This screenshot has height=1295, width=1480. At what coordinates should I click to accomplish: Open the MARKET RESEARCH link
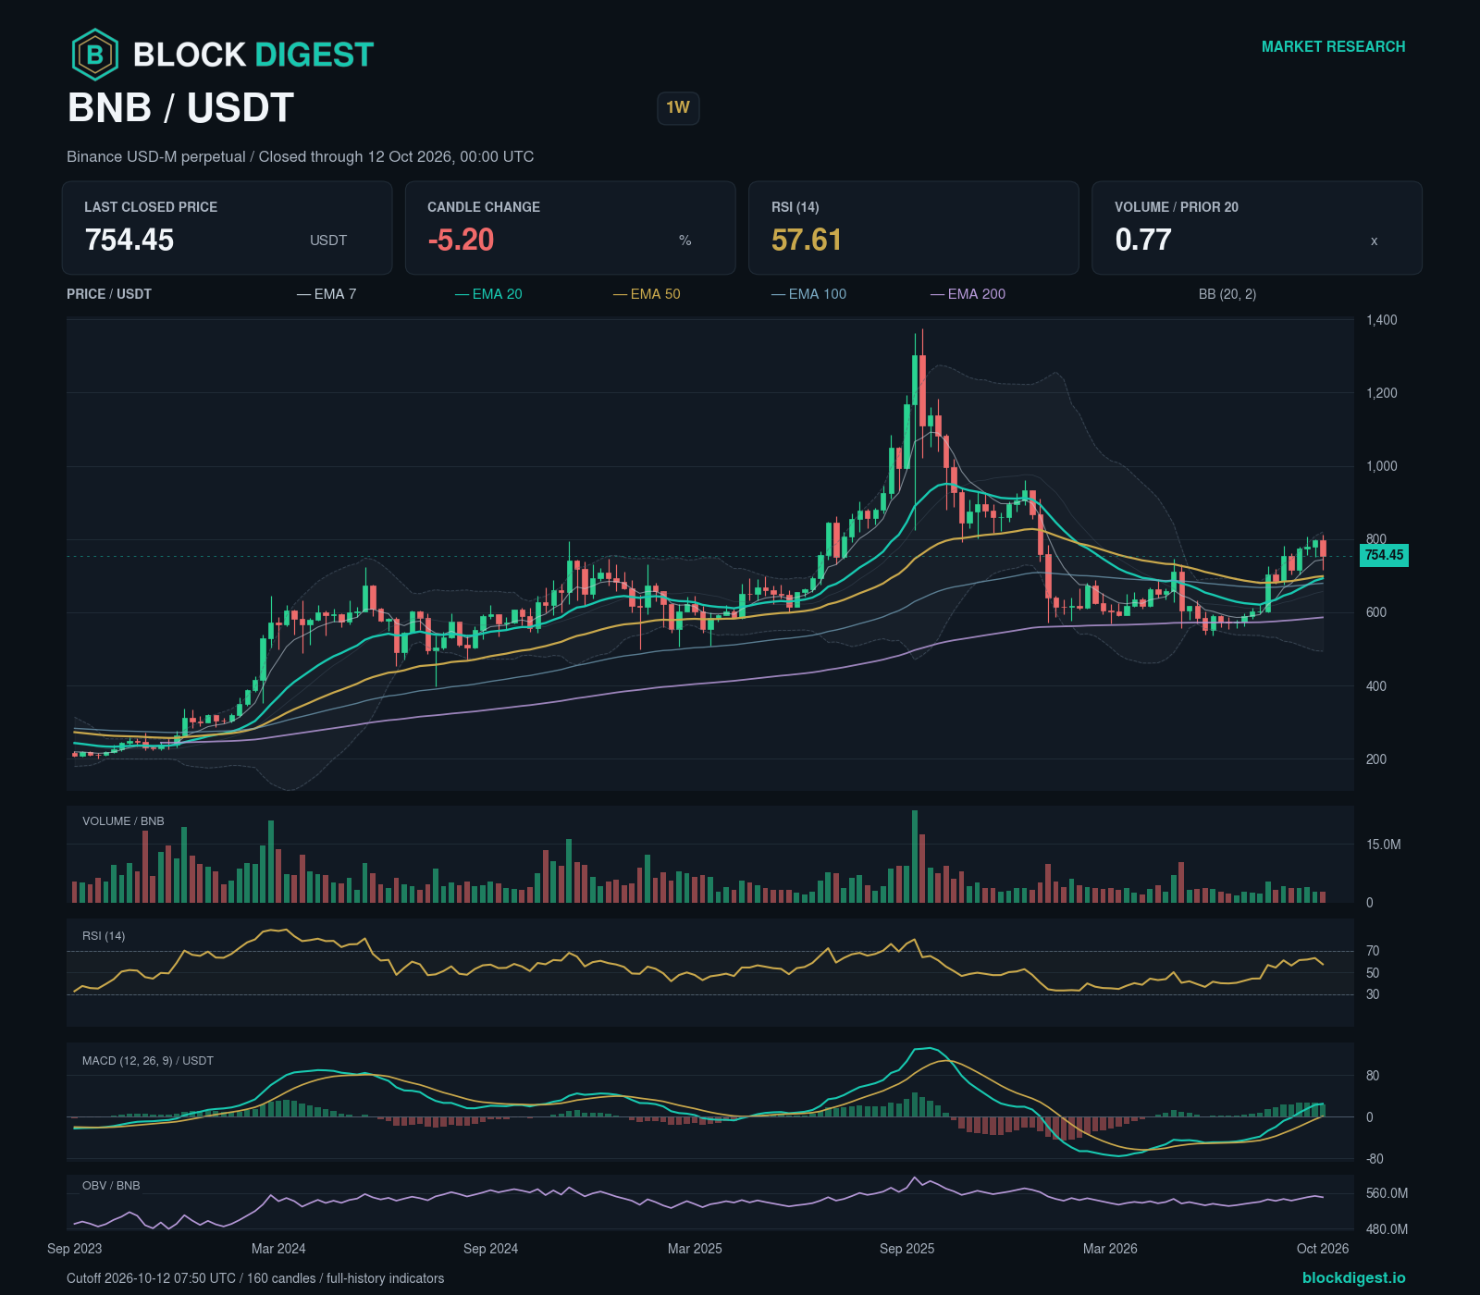click(x=1333, y=46)
